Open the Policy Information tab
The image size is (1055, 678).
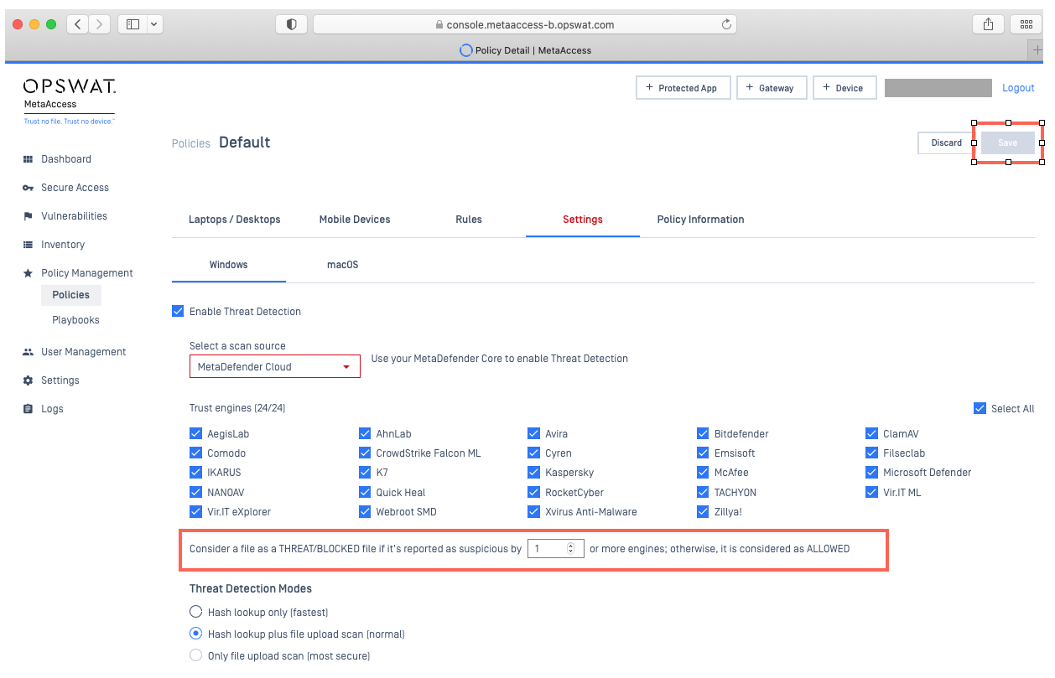coord(701,220)
